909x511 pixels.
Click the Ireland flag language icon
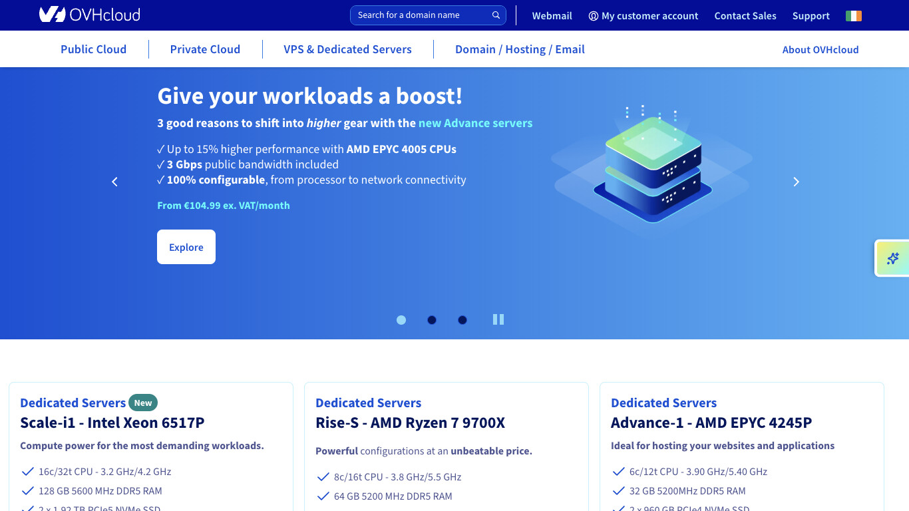click(x=854, y=16)
